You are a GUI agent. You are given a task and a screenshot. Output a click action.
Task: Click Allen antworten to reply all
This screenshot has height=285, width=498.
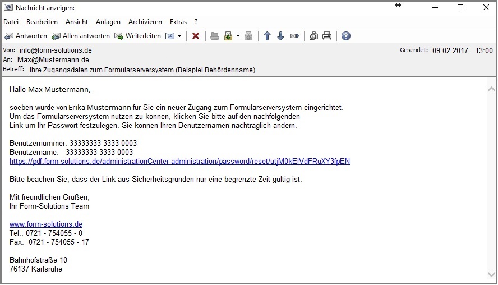coord(81,36)
